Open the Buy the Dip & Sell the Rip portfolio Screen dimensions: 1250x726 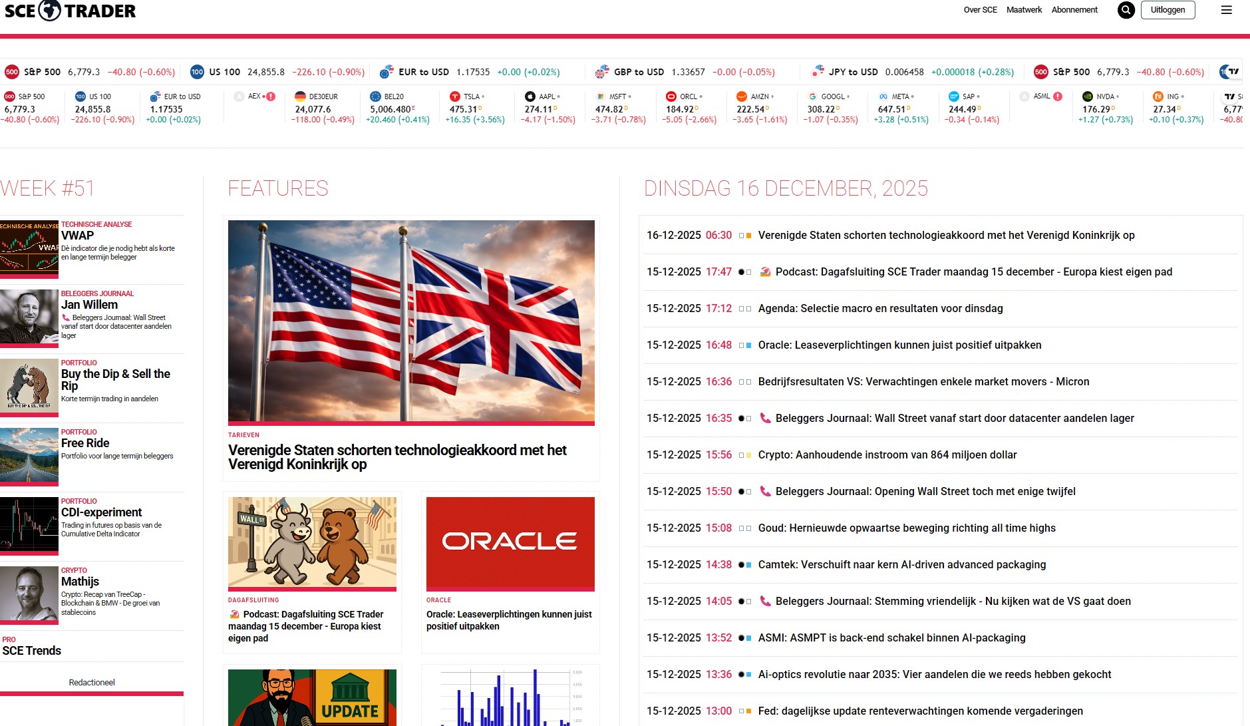pyautogui.click(x=116, y=379)
